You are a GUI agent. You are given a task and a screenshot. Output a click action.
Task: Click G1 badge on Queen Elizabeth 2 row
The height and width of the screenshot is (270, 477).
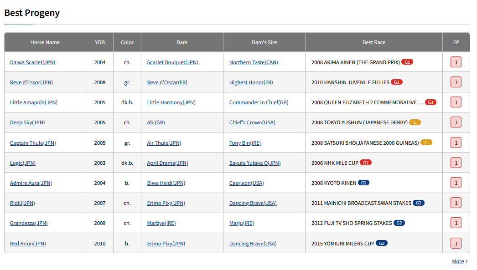(431, 102)
